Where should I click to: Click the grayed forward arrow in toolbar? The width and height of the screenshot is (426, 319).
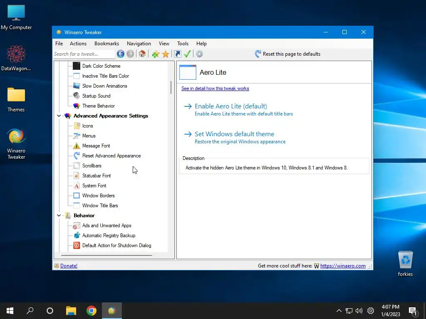[130, 54]
